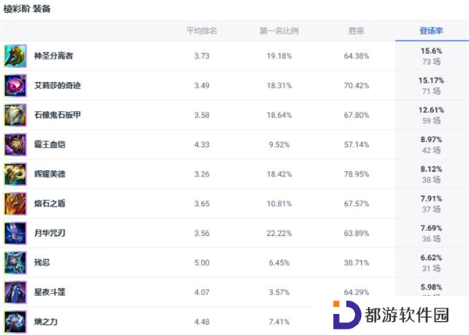Click the 辉耀美德 item icon
The height and width of the screenshot is (335, 469).
[x=16, y=174]
